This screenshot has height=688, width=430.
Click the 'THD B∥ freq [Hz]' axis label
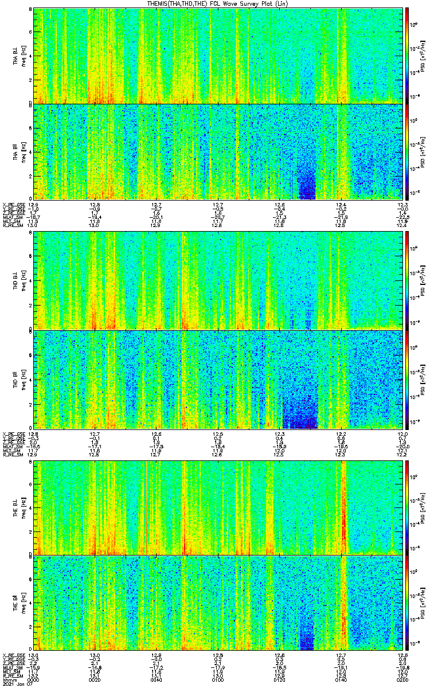(x=18, y=379)
